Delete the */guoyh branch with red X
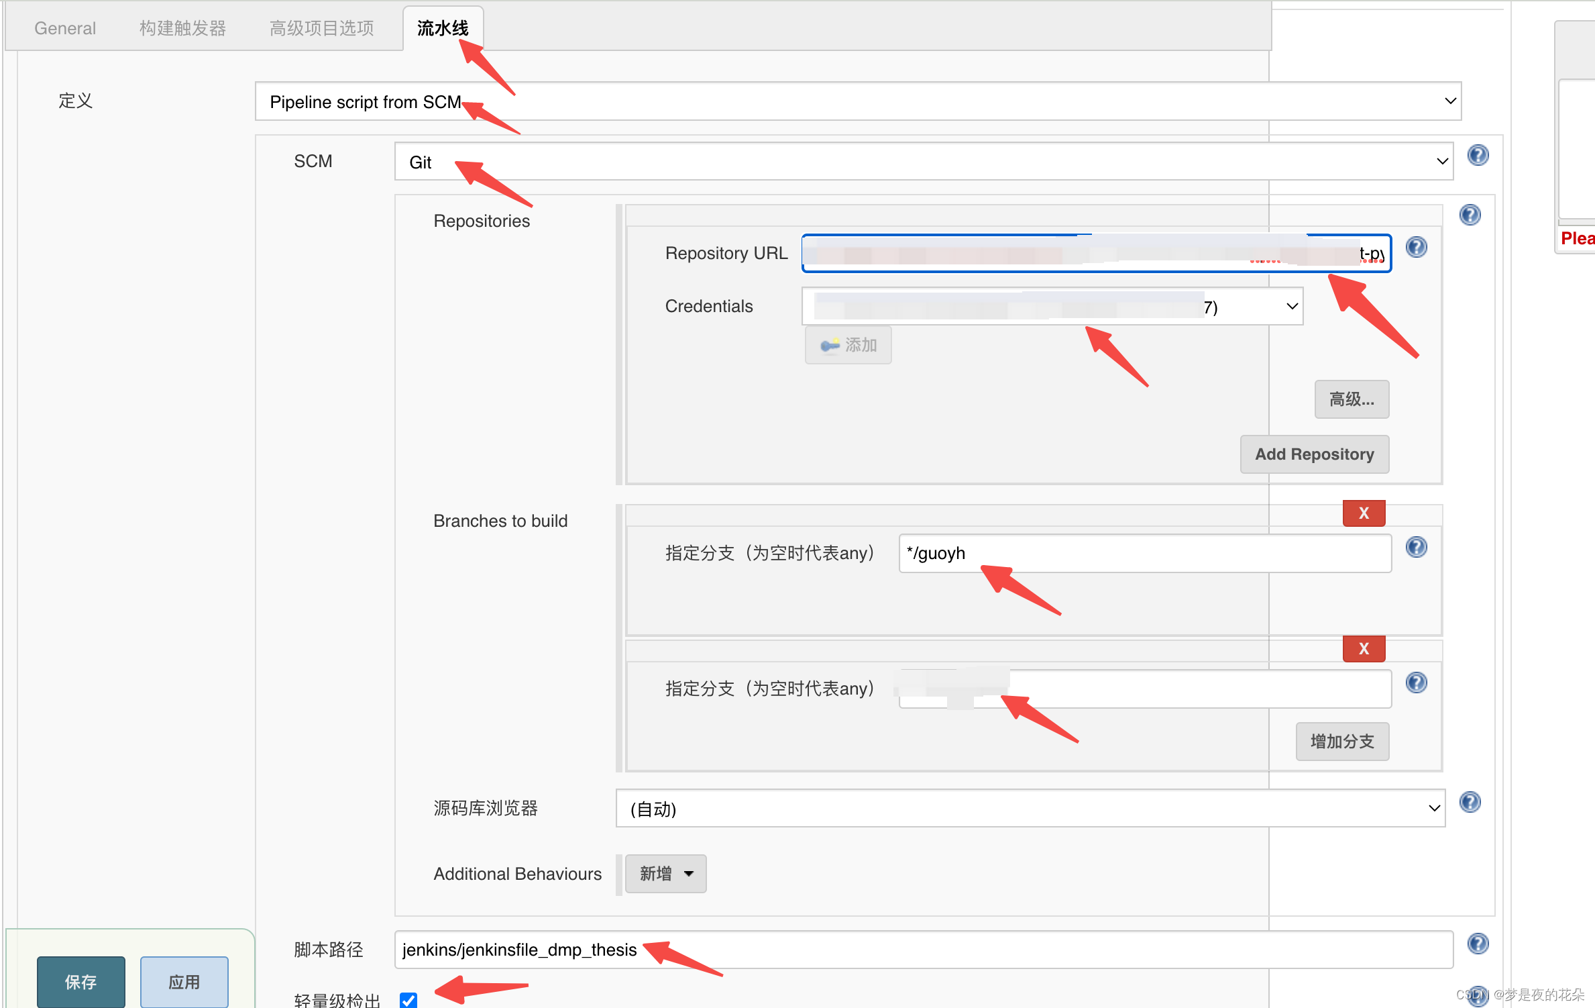 [x=1364, y=513]
